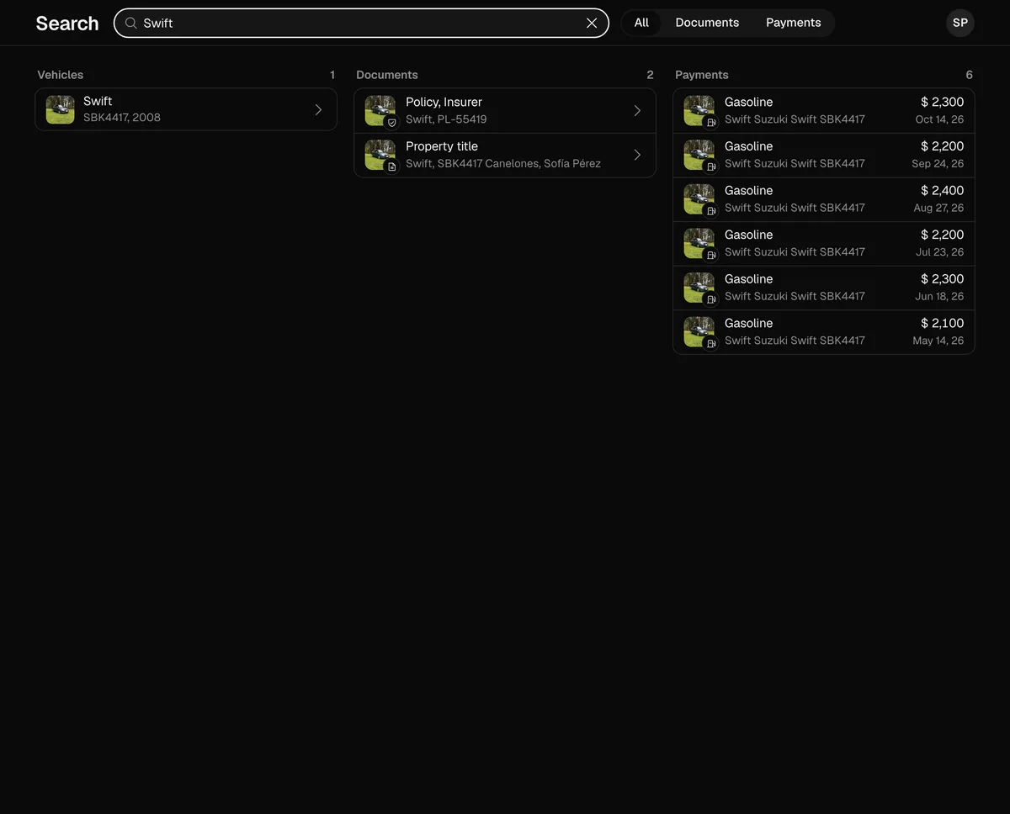Viewport: 1010px width, 814px height.
Task: Click the Documents section heading
Action: pos(387,75)
